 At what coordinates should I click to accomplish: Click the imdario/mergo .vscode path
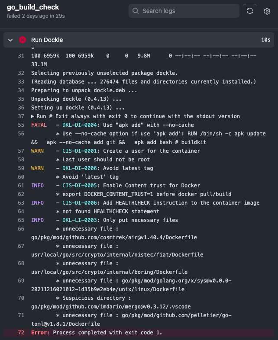pos(111,307)
